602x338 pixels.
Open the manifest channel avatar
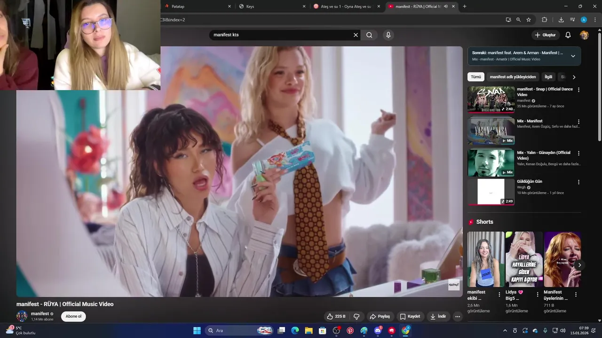pos(22,316)
